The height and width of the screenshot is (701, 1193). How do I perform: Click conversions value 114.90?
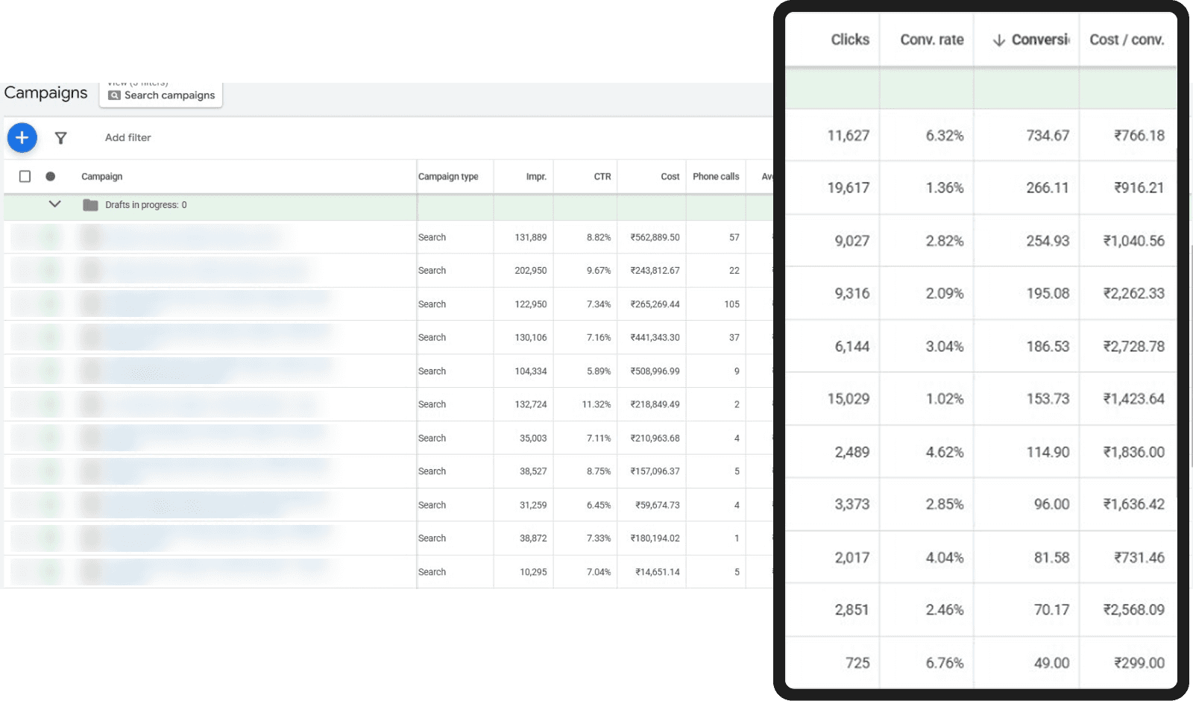click(1048, 453)
